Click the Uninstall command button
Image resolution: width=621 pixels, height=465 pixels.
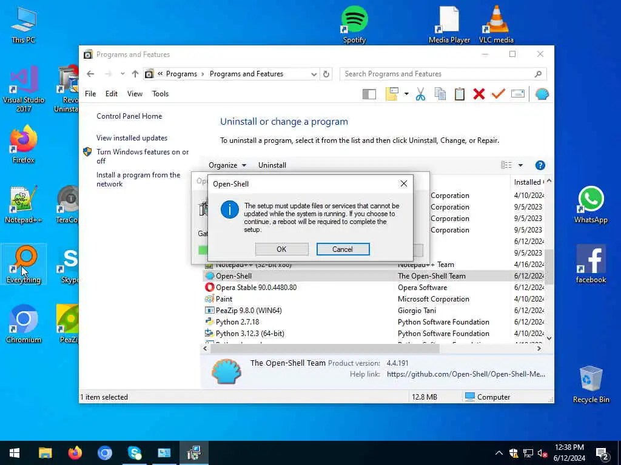tap(272, 165)
